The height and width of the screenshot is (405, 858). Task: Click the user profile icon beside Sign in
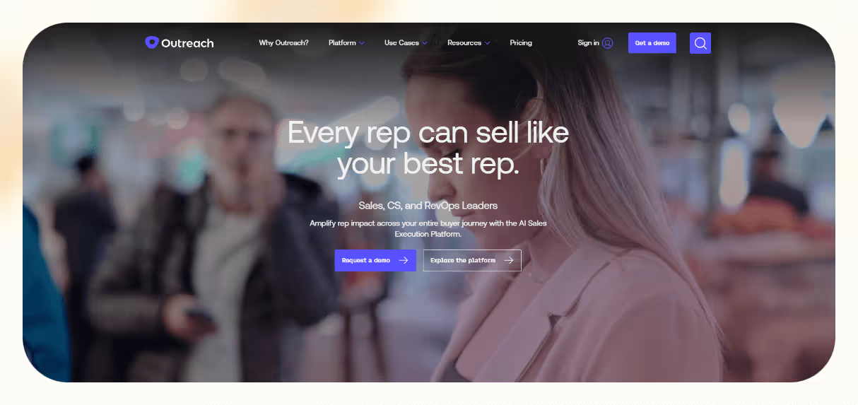[x=608, y=43]
